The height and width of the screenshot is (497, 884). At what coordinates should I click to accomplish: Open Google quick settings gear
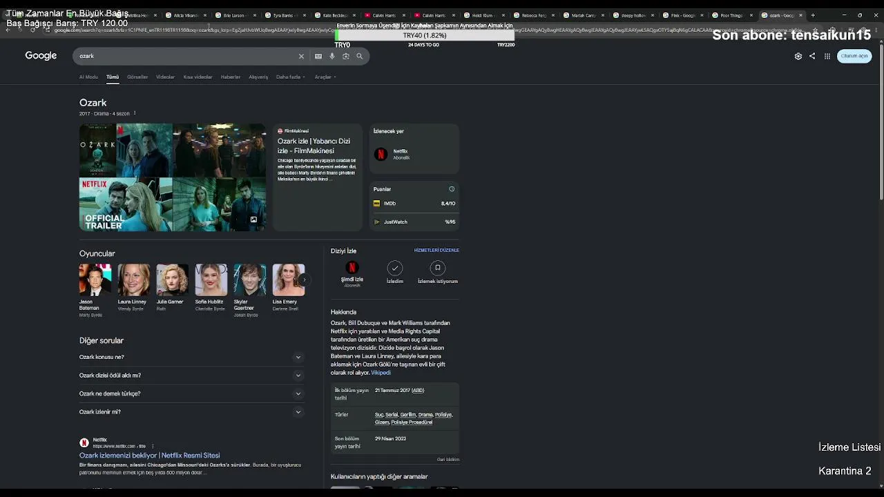[798, 56]
